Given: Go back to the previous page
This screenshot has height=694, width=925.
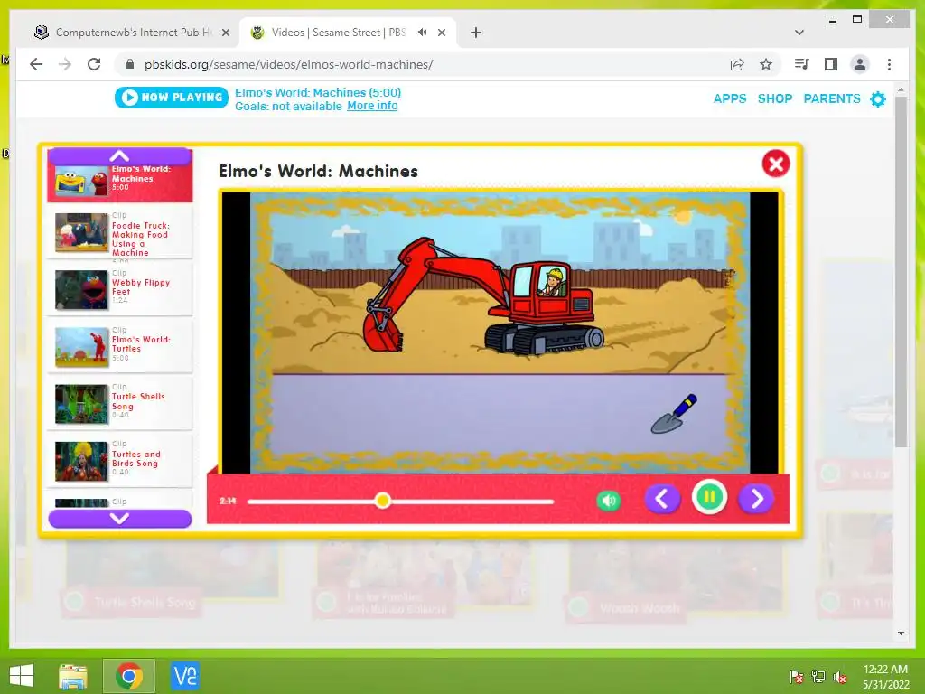Looking at the screenshot, I should [36, 64].
